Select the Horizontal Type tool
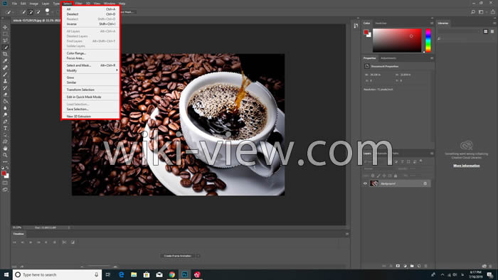The width and height of the screenshot is (498, 280). click(5, 129)
